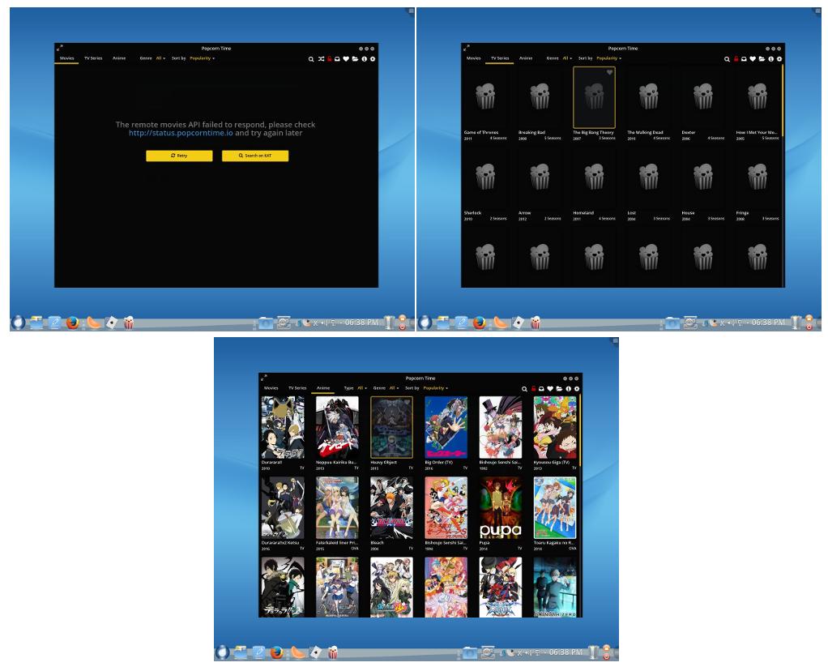The height and width of the screenshot is (671, 828).
Task: Click the Homeland title text
Action: (583, 213)
